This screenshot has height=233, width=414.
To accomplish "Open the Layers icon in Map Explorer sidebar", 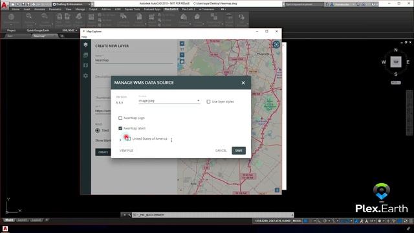I will [85, 45].
